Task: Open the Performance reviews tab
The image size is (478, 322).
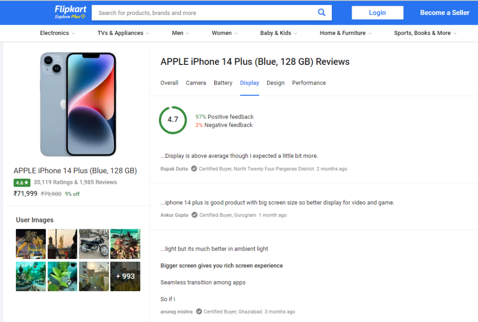Action: tap(309, 83)
